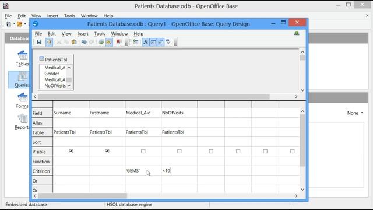
Task: Open dropdown arrow beside Open icon in main toolbar
Action: [25, 24]
